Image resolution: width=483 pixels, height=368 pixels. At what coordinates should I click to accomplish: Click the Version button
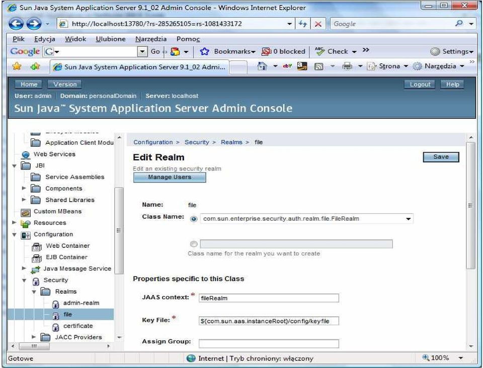65,84
